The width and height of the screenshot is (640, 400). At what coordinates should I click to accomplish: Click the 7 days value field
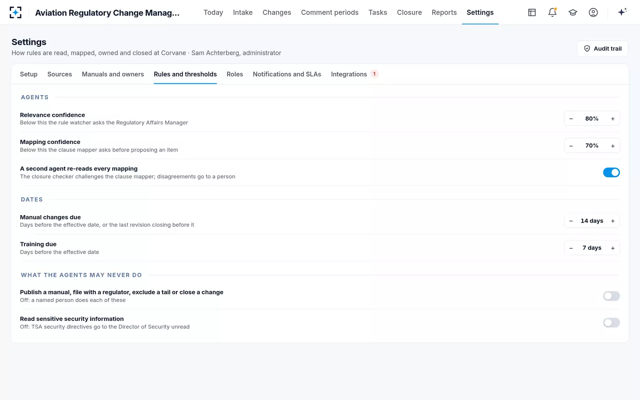[x=592, y=248]
